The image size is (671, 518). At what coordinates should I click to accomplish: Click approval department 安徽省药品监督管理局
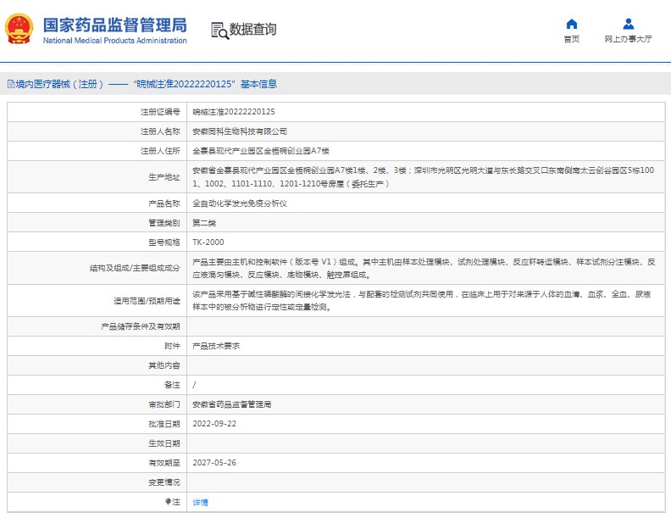pos(231,404)
